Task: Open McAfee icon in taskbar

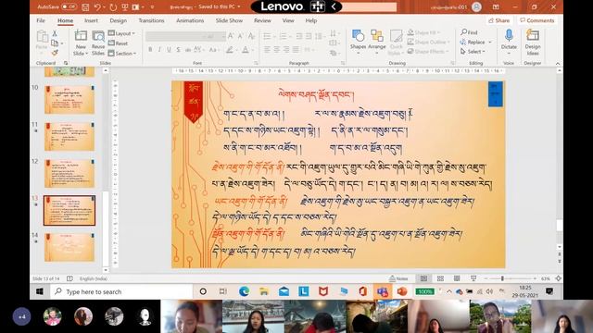Action: pos(323,291)
